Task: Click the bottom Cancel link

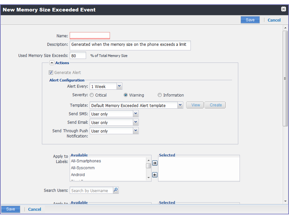Action: click(35, 209)
